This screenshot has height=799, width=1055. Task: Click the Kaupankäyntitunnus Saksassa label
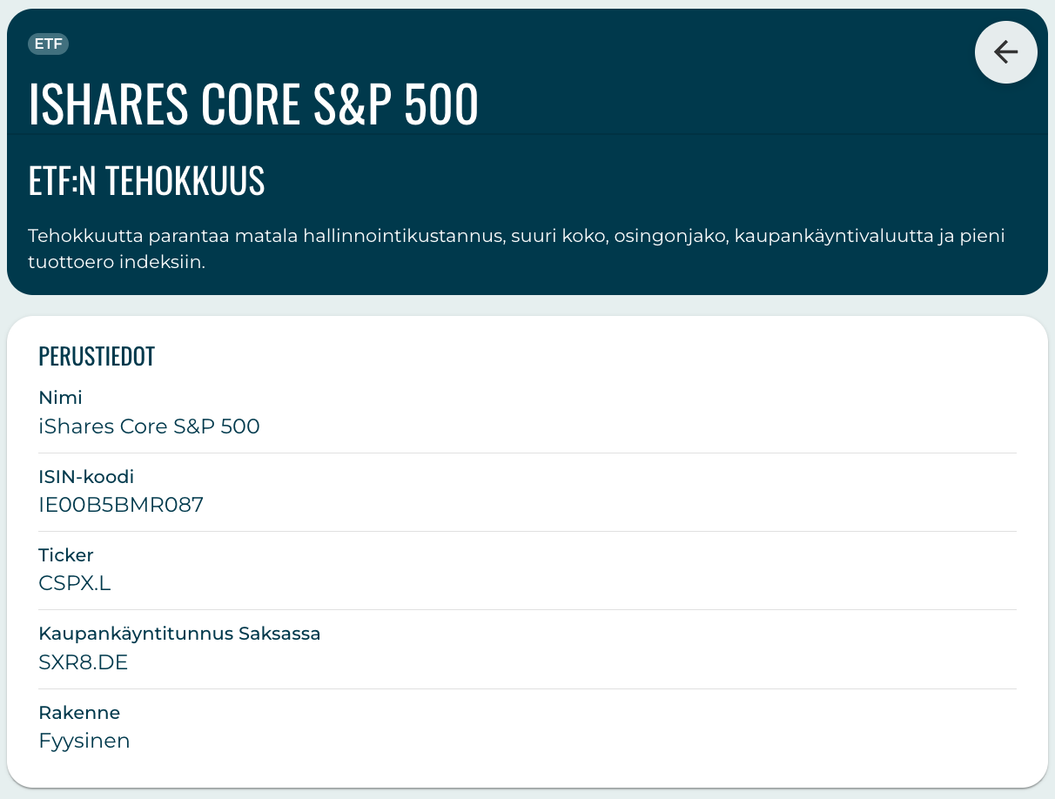179,634
